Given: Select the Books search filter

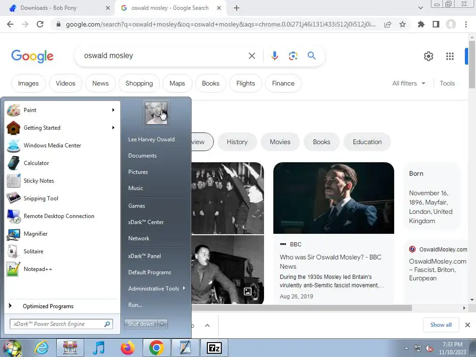Looking at the screenshot, I should coord(211,83).
